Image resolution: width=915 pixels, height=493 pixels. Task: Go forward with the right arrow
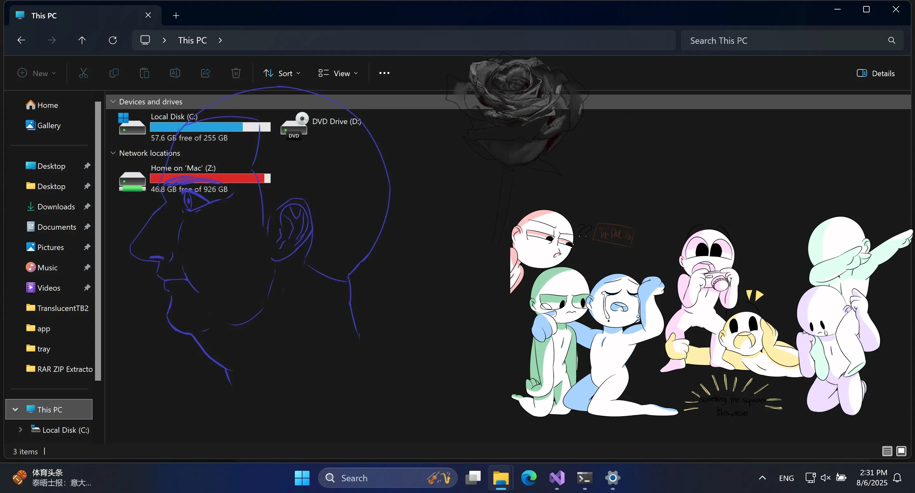coord(52,40)
